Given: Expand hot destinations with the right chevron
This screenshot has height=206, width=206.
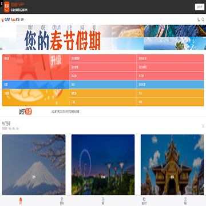Looking at the screenshot, I should pyautogui.click(x=203, y=126).
